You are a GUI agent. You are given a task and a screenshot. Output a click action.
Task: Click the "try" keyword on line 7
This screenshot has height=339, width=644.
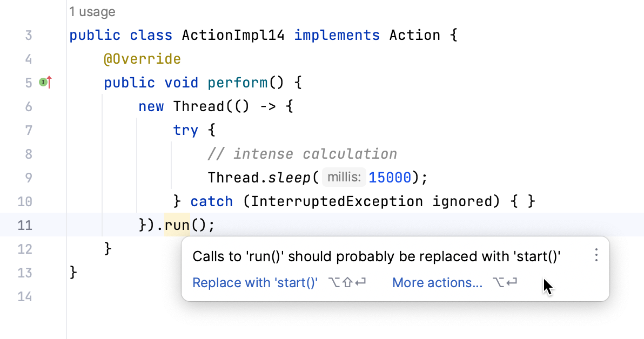185,131
